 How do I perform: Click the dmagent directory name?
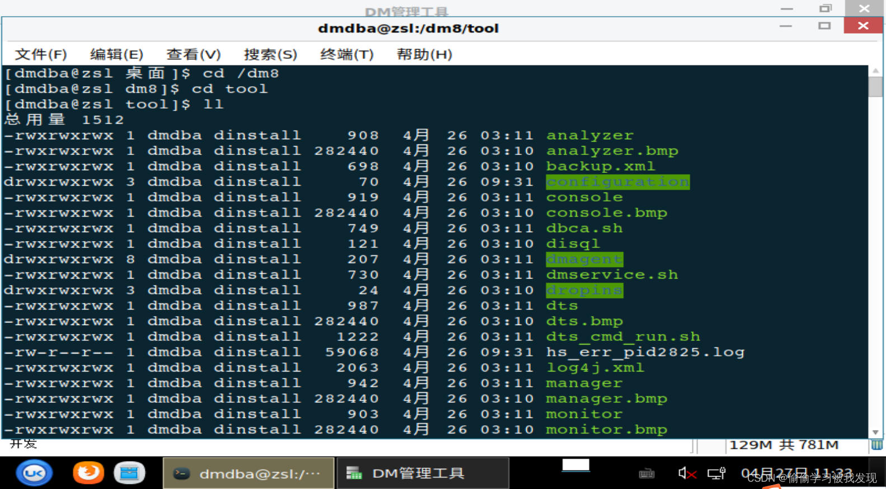[584, 259]
